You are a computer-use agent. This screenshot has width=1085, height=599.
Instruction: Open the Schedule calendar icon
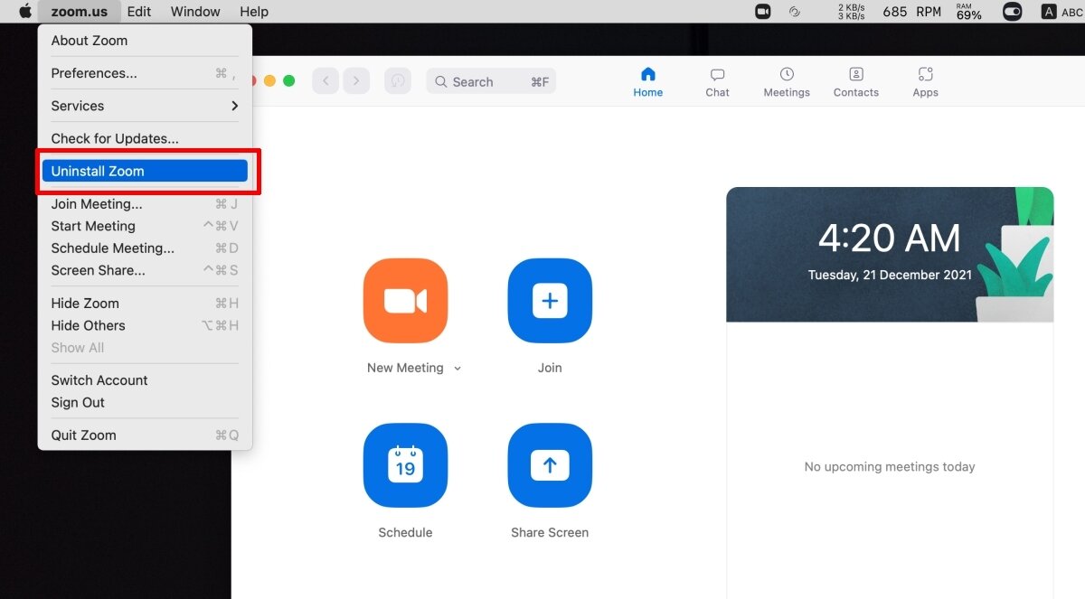pyautogui.click(x=405, y=465)
